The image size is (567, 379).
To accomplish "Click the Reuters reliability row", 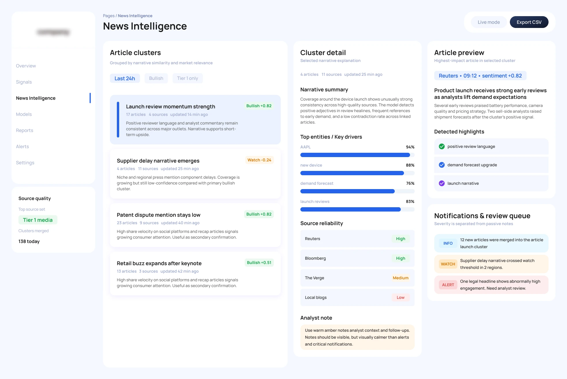I will 357,239.
